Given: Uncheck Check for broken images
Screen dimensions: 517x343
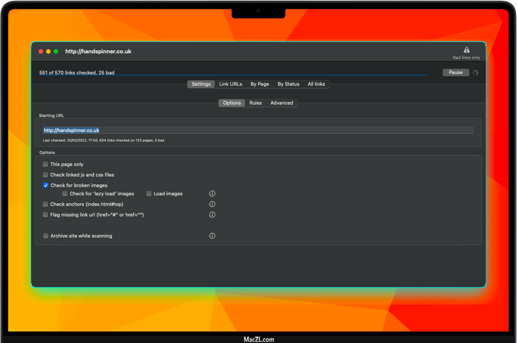Looking at the screenshot, I should pos(45,185).
